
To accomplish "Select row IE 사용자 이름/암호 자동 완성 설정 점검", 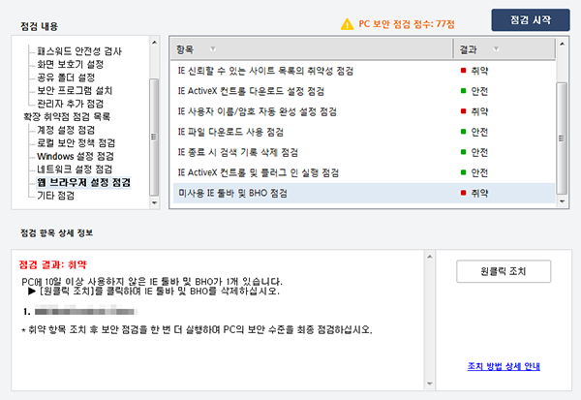I will 364,111.
